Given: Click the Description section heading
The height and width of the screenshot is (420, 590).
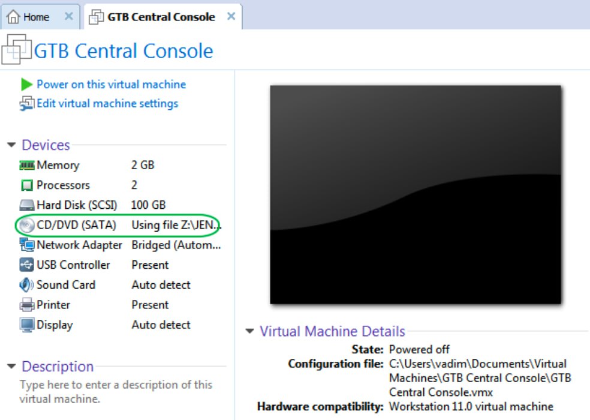Looking at the screenshot, I should tap(58, 367).
